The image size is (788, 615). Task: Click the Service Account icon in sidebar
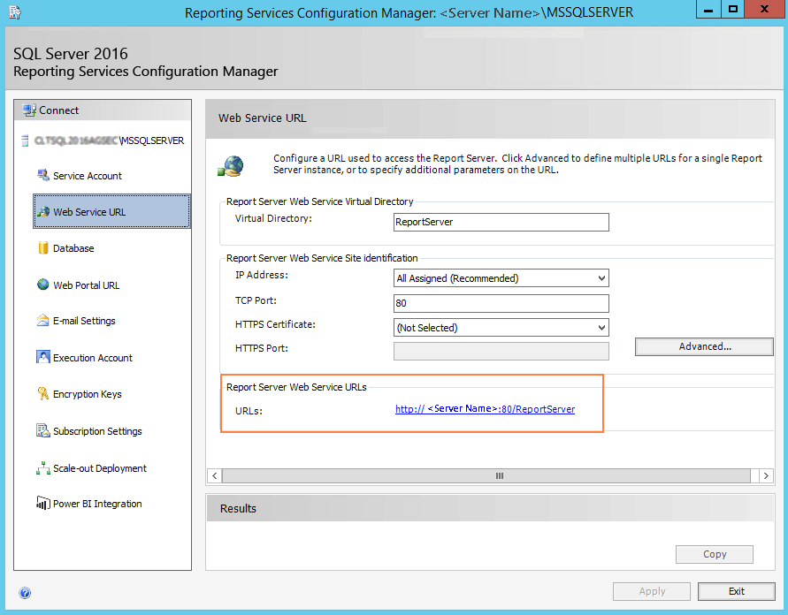coord(42,175)
